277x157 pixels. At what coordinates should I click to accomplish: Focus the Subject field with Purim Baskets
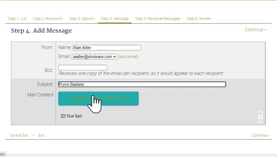(x=142, y=84)
